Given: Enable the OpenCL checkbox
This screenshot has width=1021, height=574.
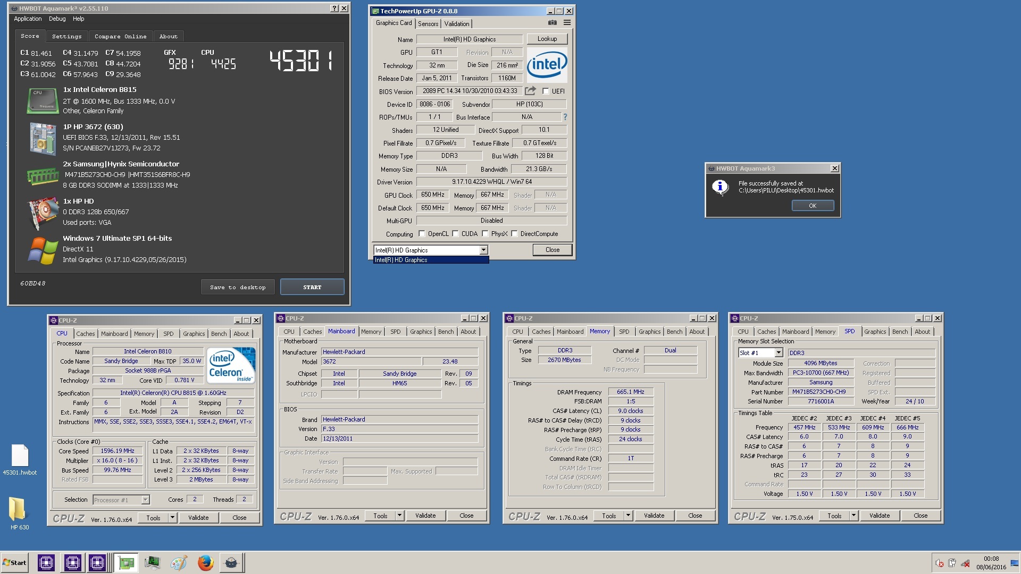Looking at the screenshot, I should pos(422,233).
